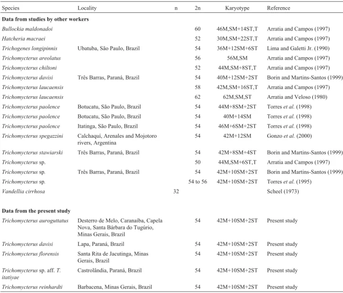343x293 pixels.
Task: Click locality 'Lapa, Paraná, Brazil'
Action: 101,244
